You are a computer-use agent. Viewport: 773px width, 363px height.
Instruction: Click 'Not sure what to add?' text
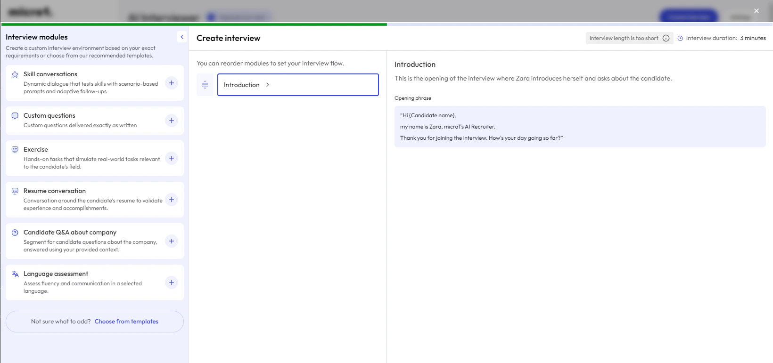[61, 322]
